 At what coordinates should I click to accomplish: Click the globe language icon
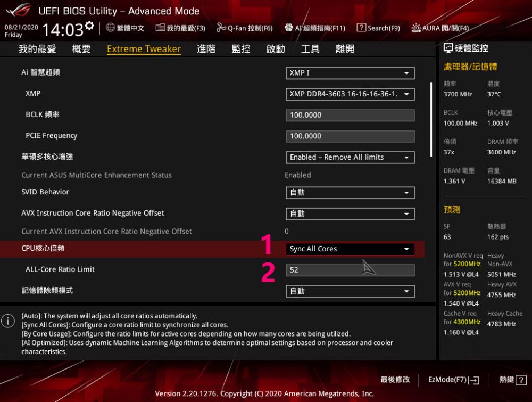[110, 28]
